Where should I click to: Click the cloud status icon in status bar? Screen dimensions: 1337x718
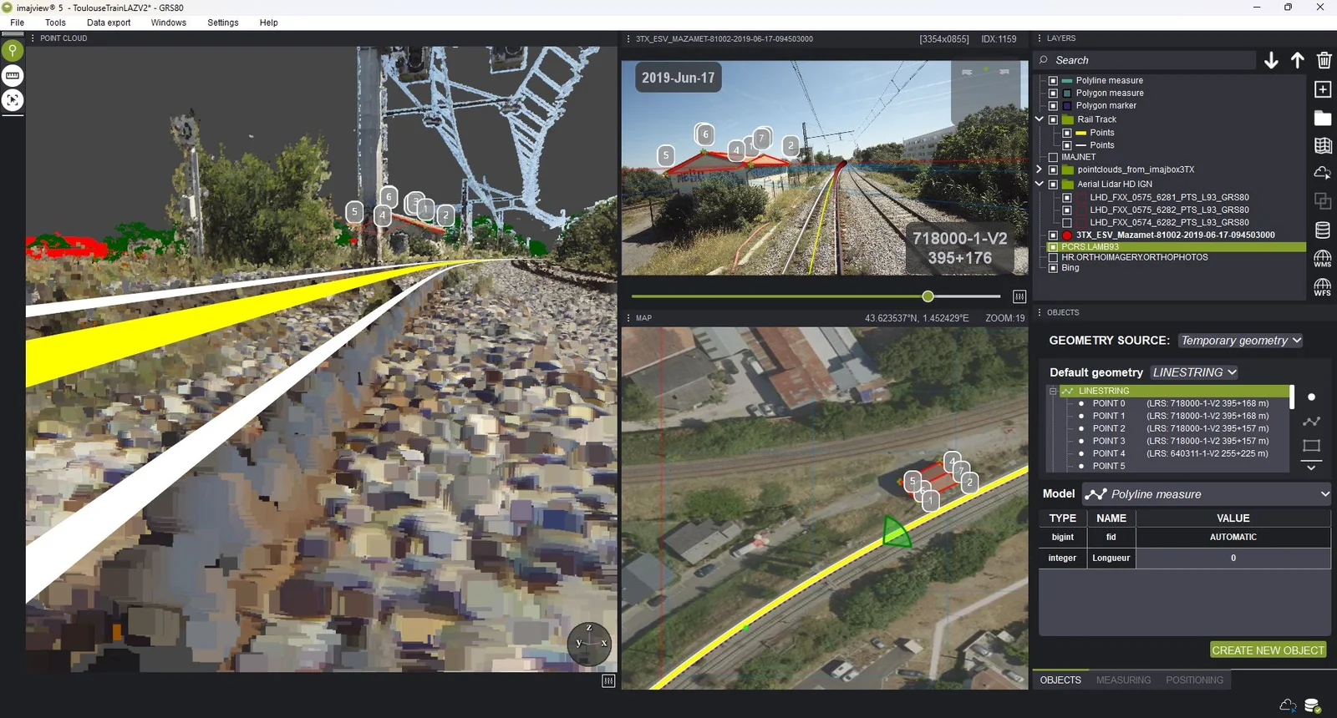click(1288, 705)
